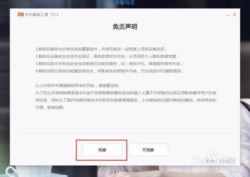This screenshot has height=177, width=250.
Task: Click the final line 不便，敬请谅解
Action: tap(50, 108)
